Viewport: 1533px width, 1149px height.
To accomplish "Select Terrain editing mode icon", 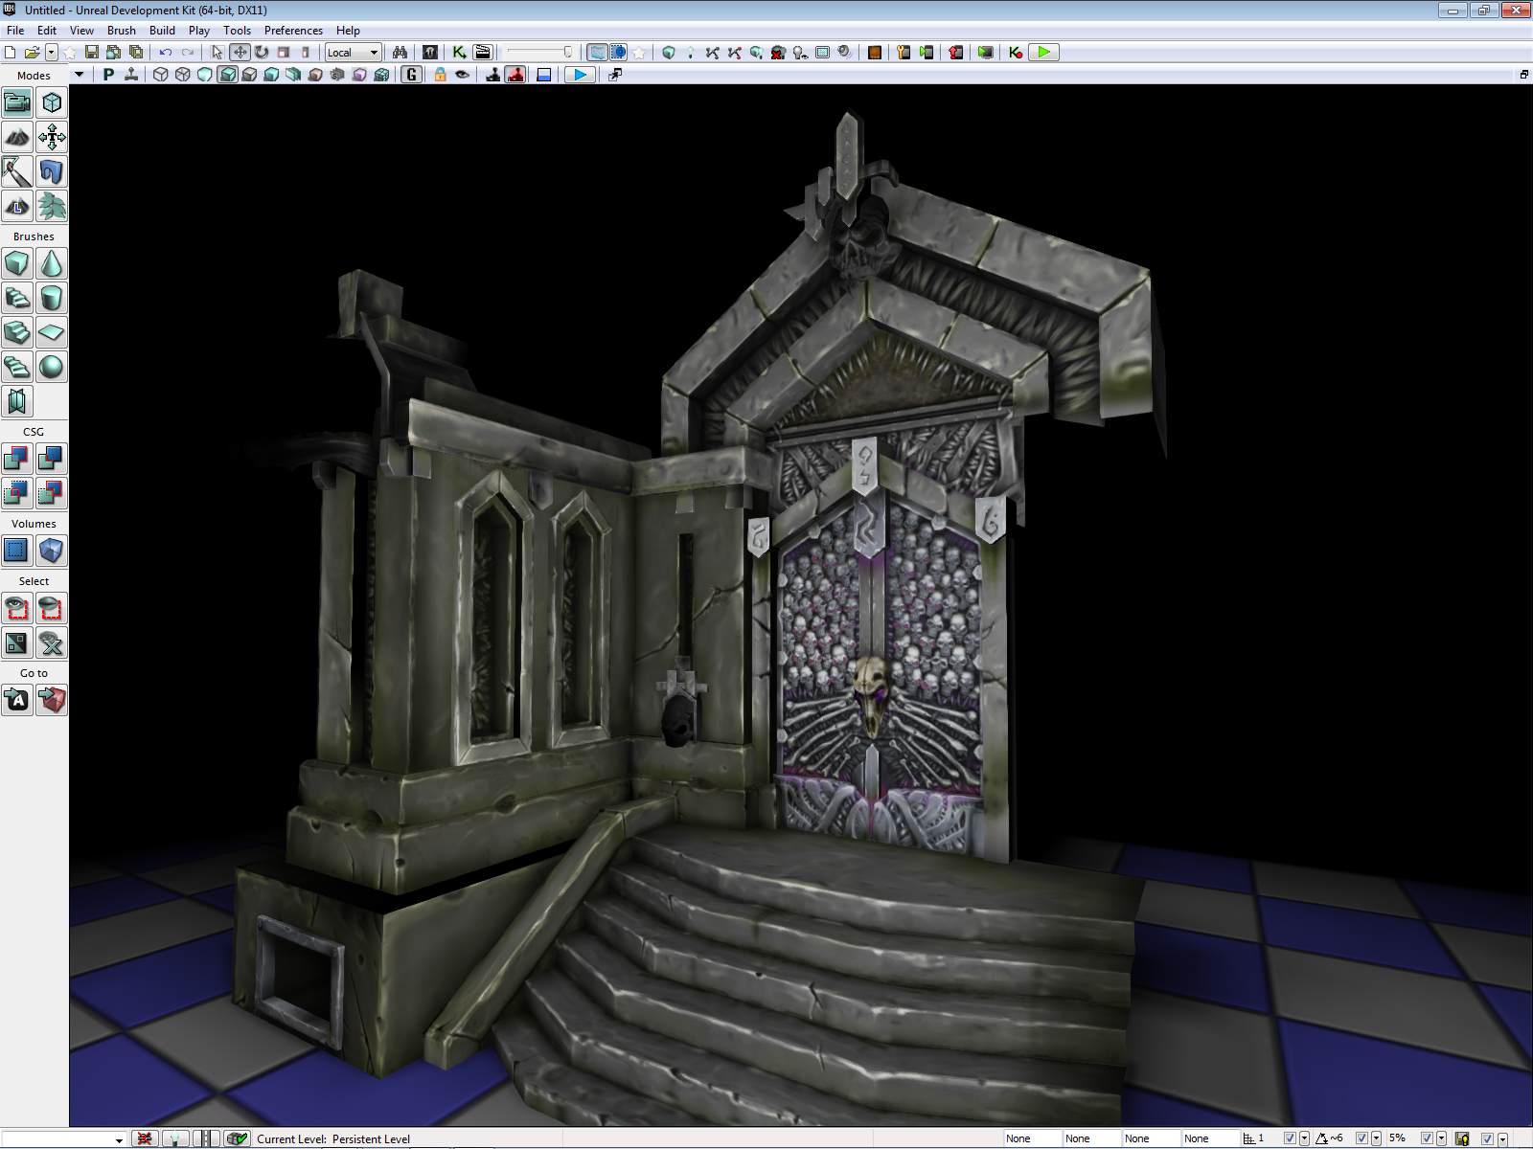I will [x=17, y=137].
